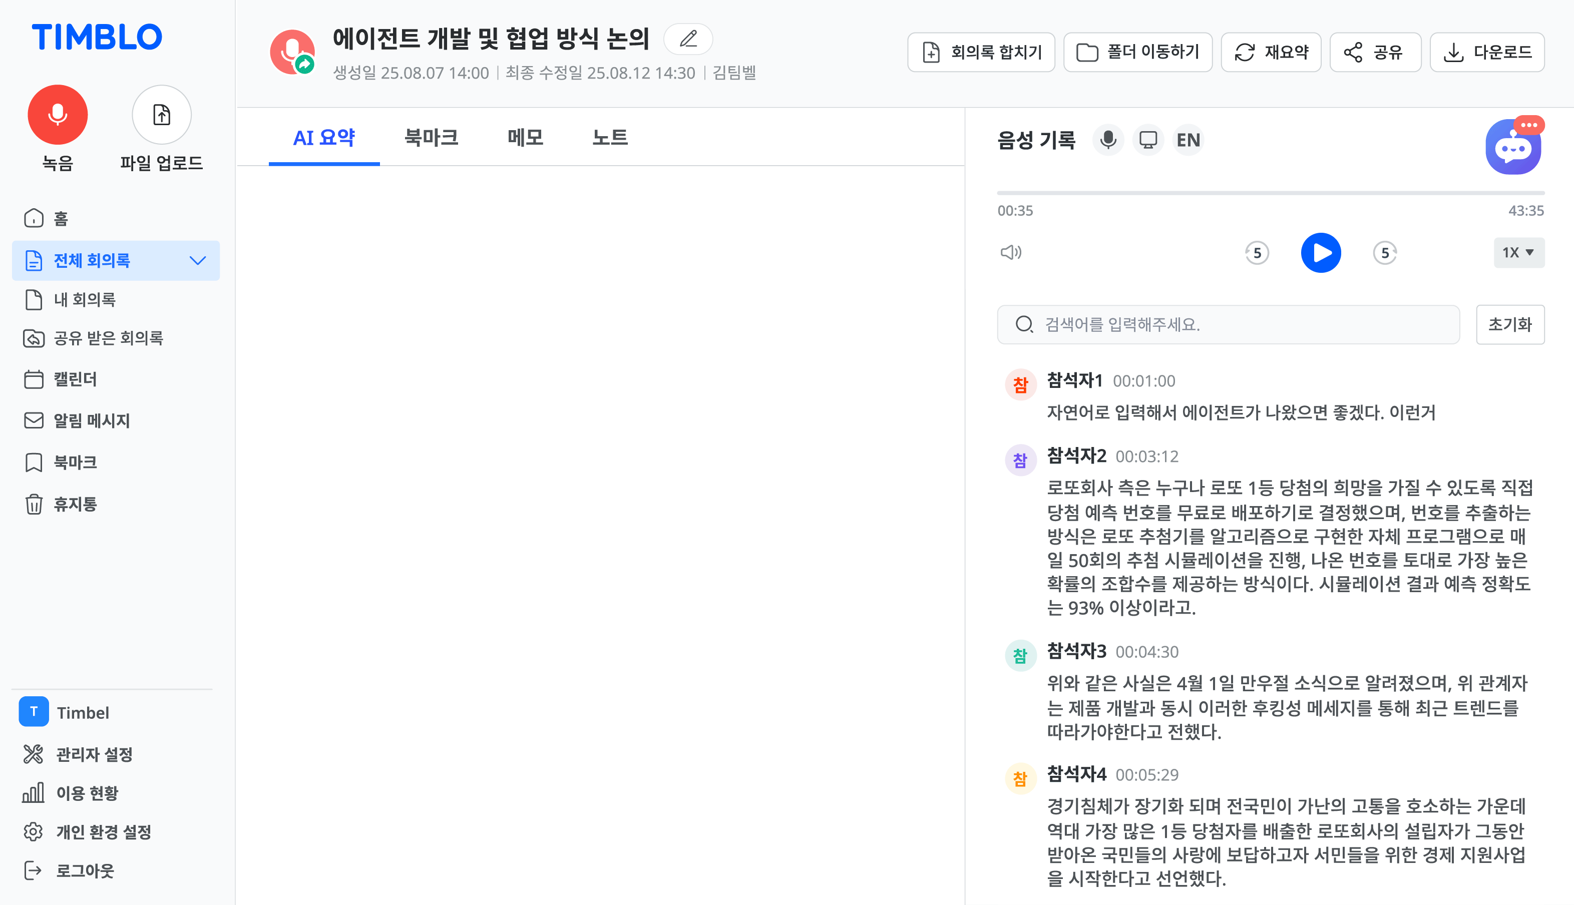
Task: Switch to the 북마크 tab
Action: [431, 137]
